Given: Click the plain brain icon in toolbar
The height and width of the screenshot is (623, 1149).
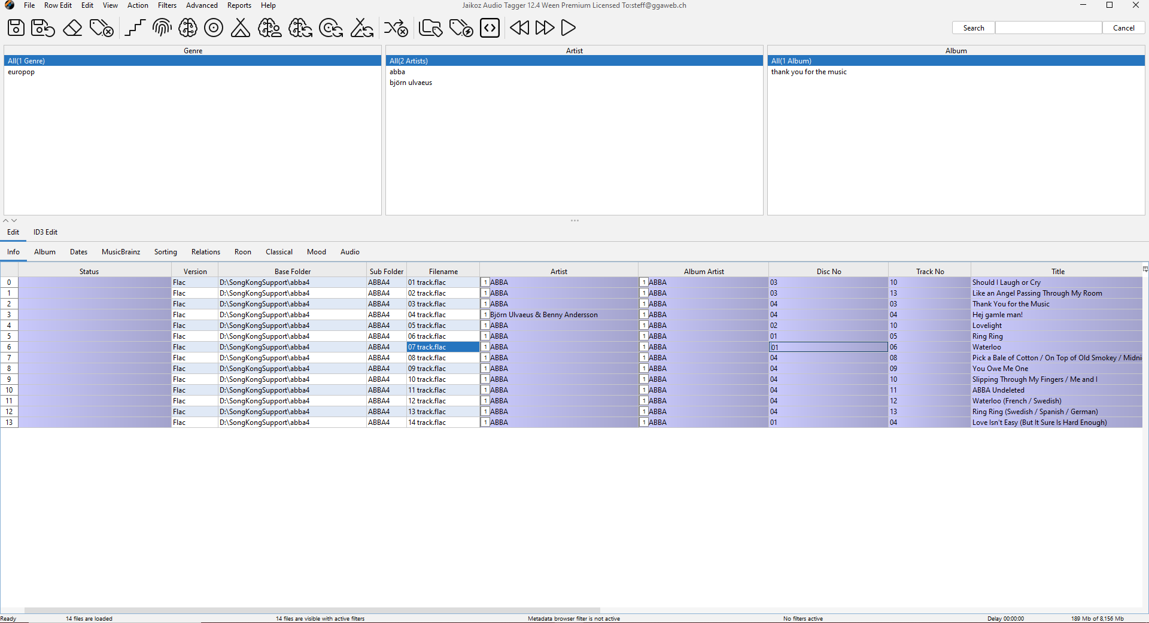Looking at the screenshot, I should 188,28.
